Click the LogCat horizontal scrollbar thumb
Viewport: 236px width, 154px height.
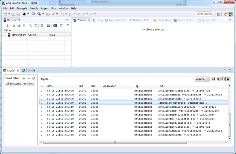click(115, 142)
